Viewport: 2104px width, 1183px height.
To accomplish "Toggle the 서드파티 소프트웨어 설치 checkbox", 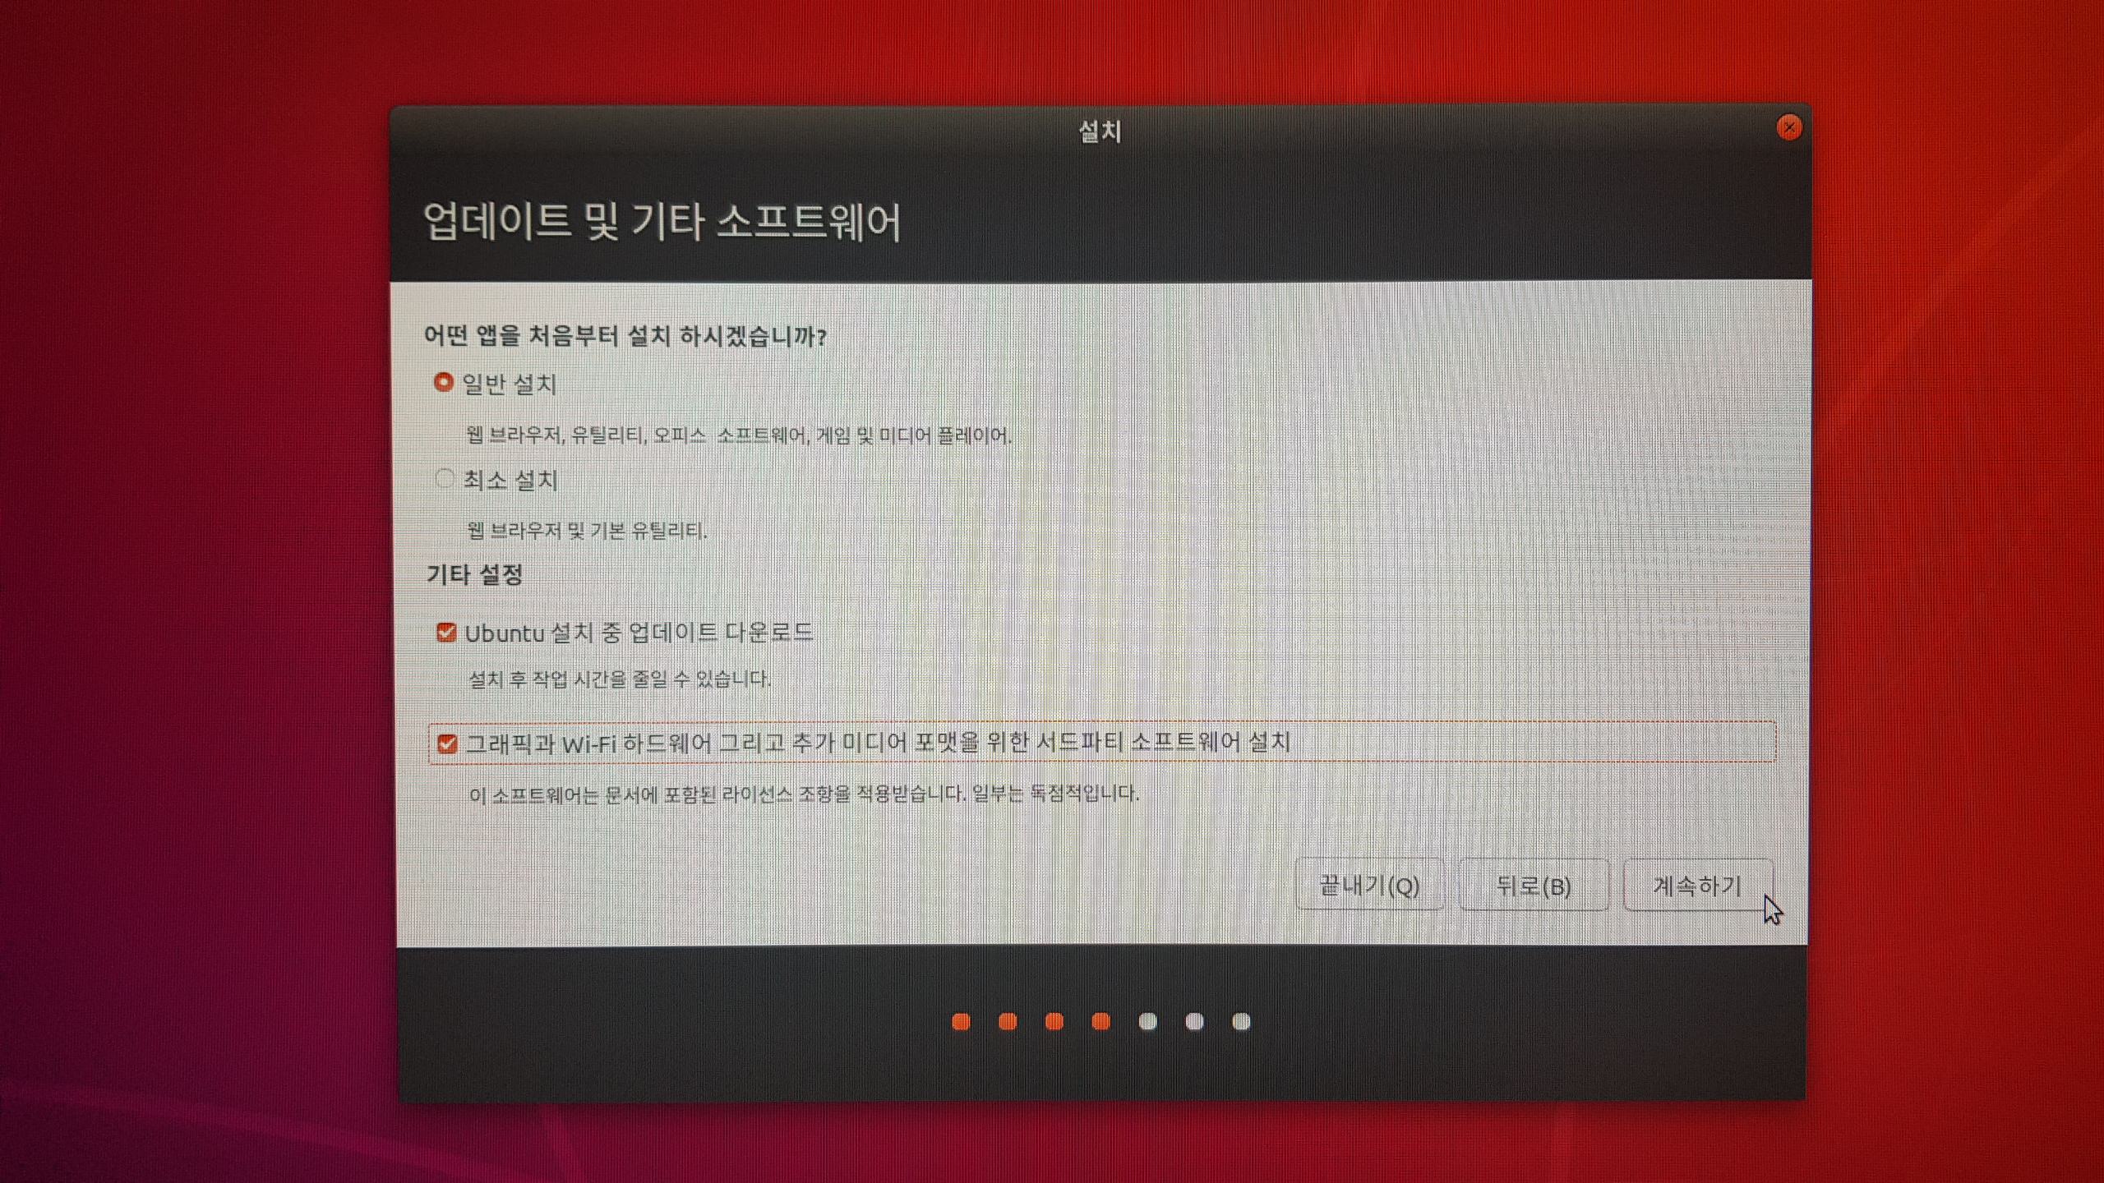I will pos(447,744).
